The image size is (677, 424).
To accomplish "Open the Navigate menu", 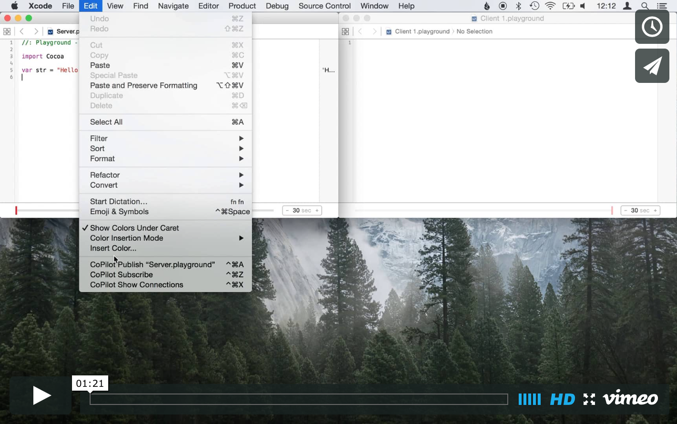I will (x=173, y=6).
